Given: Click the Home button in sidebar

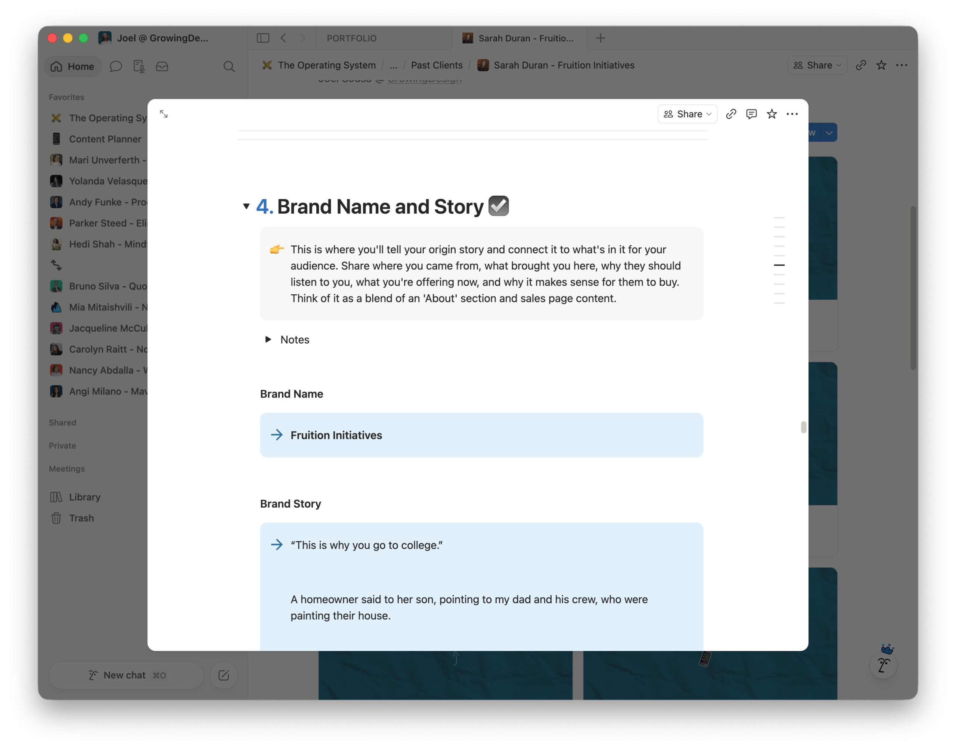Looking at the screenshot, I should (x=73, y=66).
